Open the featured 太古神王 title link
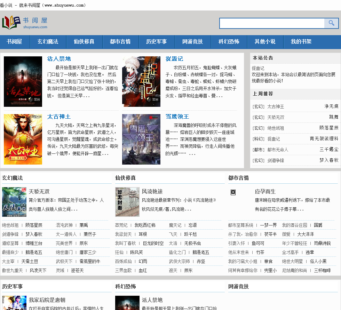This screenshot has width=341, height=310. pos(59,117)
